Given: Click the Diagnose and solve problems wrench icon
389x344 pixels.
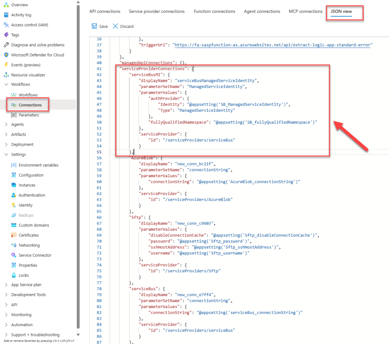Looking at the screenshot, I should point(6,45).
